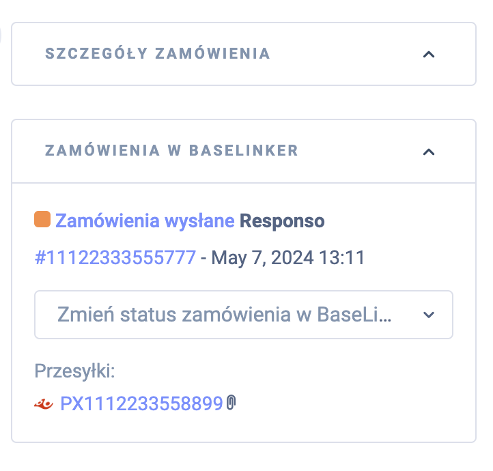Click blank area below the tracking number

(239, 429)
